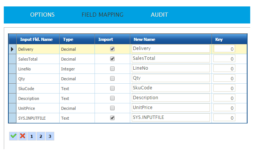Click the red X cancel icon

[22, 136]
